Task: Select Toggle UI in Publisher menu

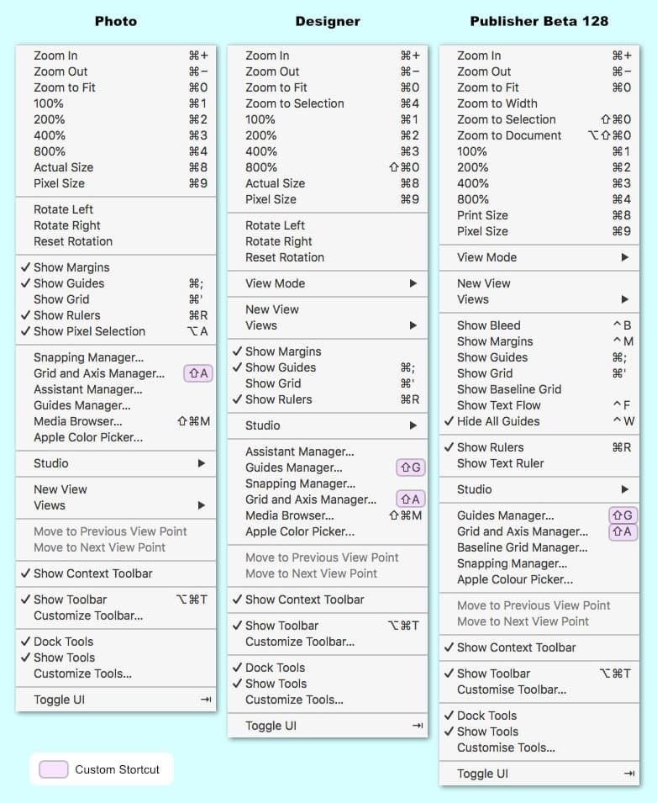Action: tap(539, 774)
